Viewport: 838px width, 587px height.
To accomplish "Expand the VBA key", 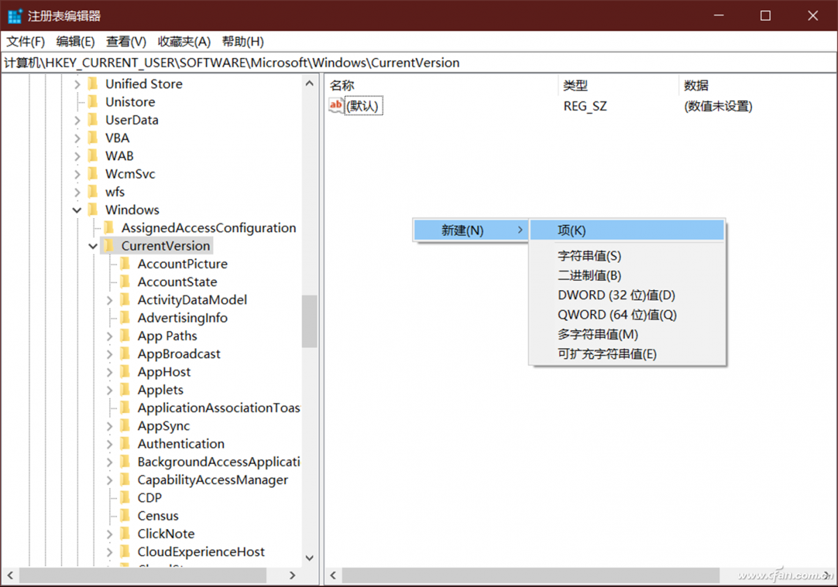I will 77,138.
